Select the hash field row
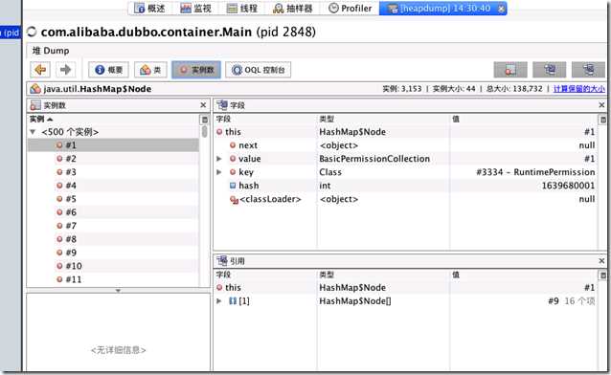The image size is (611, 375). [x=405, y=186]
